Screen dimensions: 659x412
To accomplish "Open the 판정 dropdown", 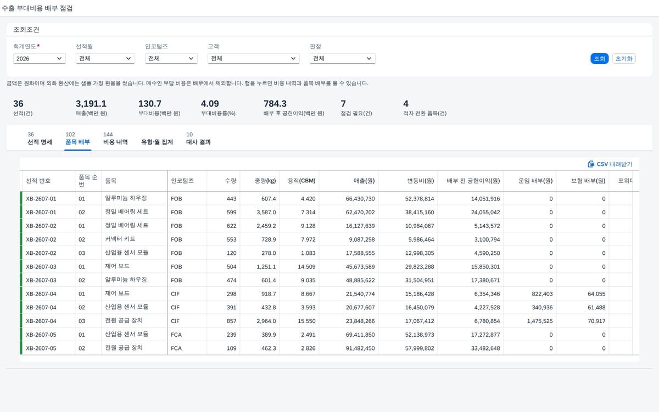I will click(342, 58).
